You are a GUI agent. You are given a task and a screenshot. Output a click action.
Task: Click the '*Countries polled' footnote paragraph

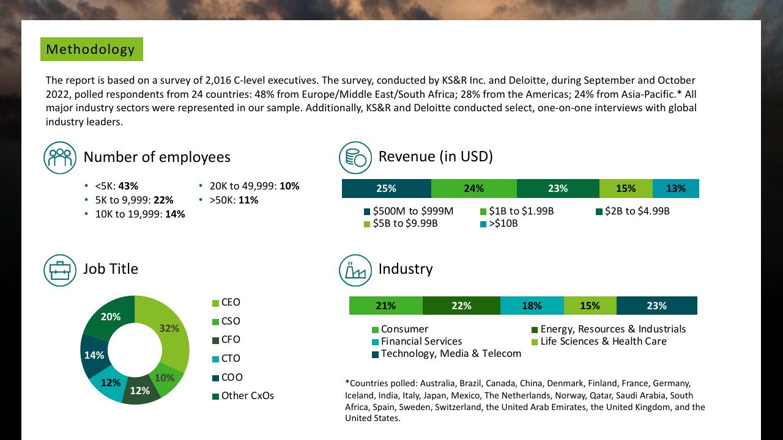525,401
